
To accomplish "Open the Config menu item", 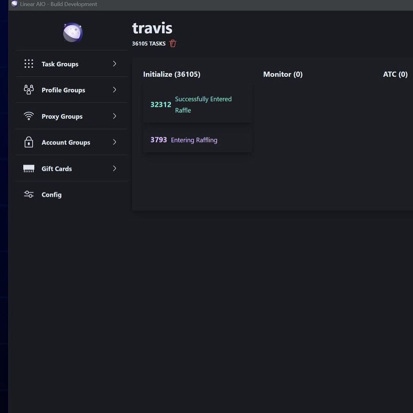I will click(x=52, y=195).
